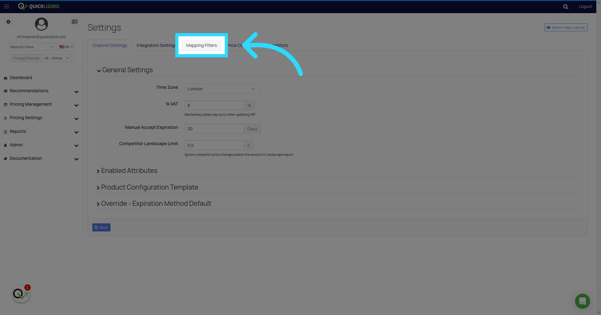Click the Quicklizard logo in header
This screenshot has width=601, height=315.
click(39, 6)
